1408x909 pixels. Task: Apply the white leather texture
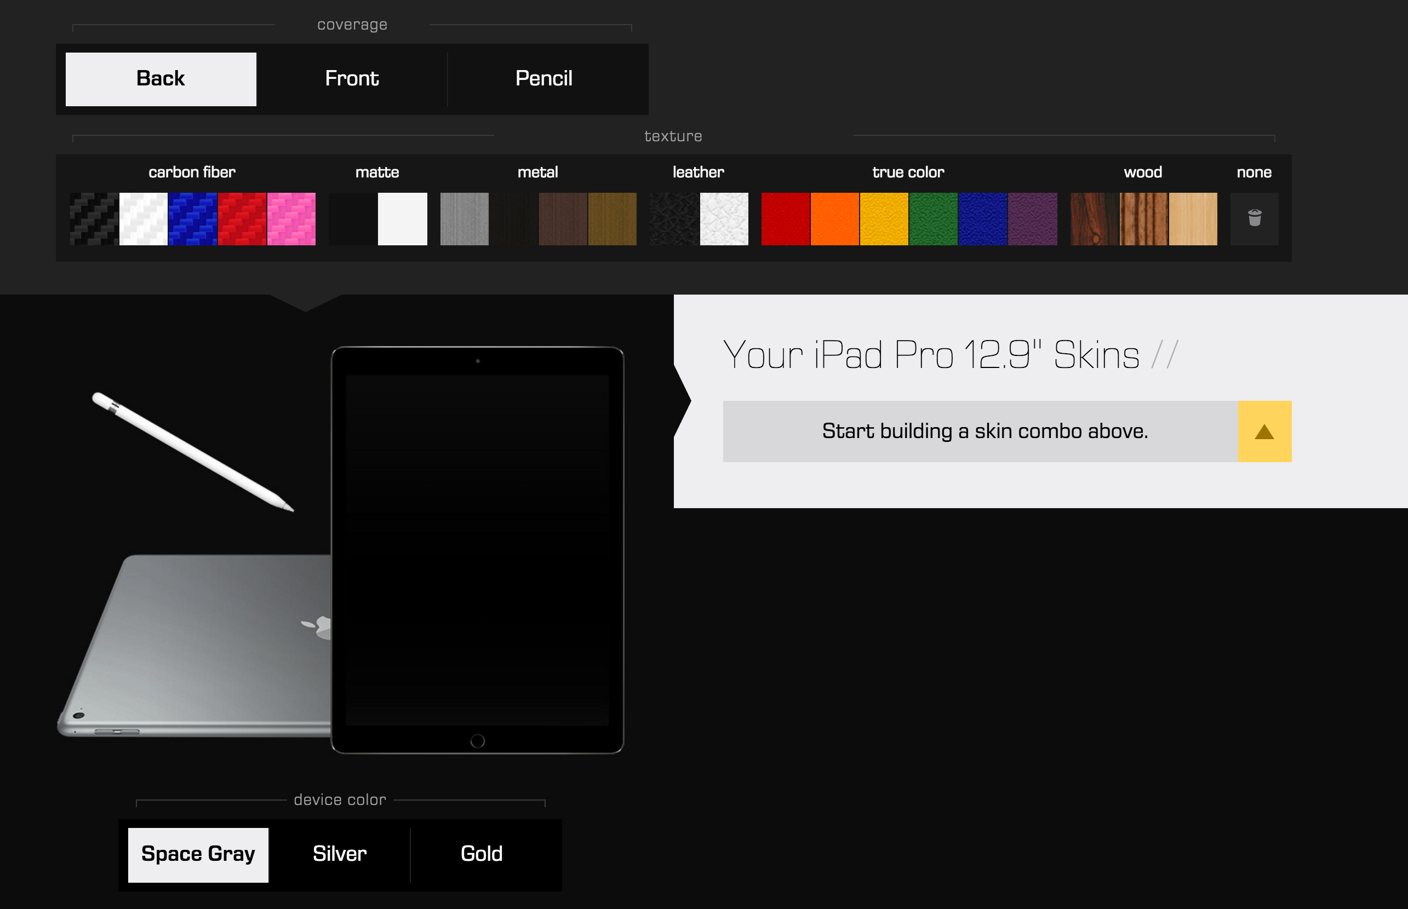[x=724, y=219]
